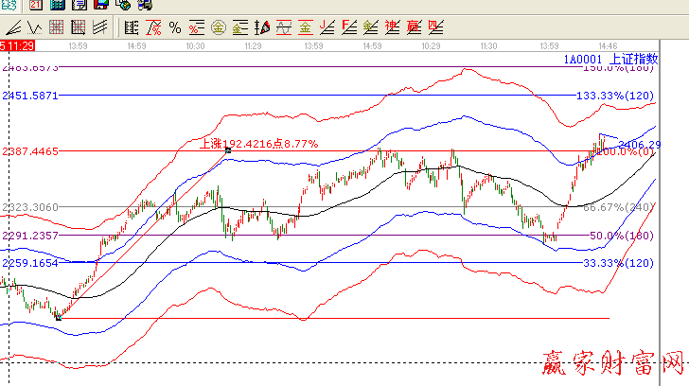Image resolution: width=689 pixels, height=386 pixels.
Task: Select the 四 fan lines tool
Action: (x=434, y=27)
